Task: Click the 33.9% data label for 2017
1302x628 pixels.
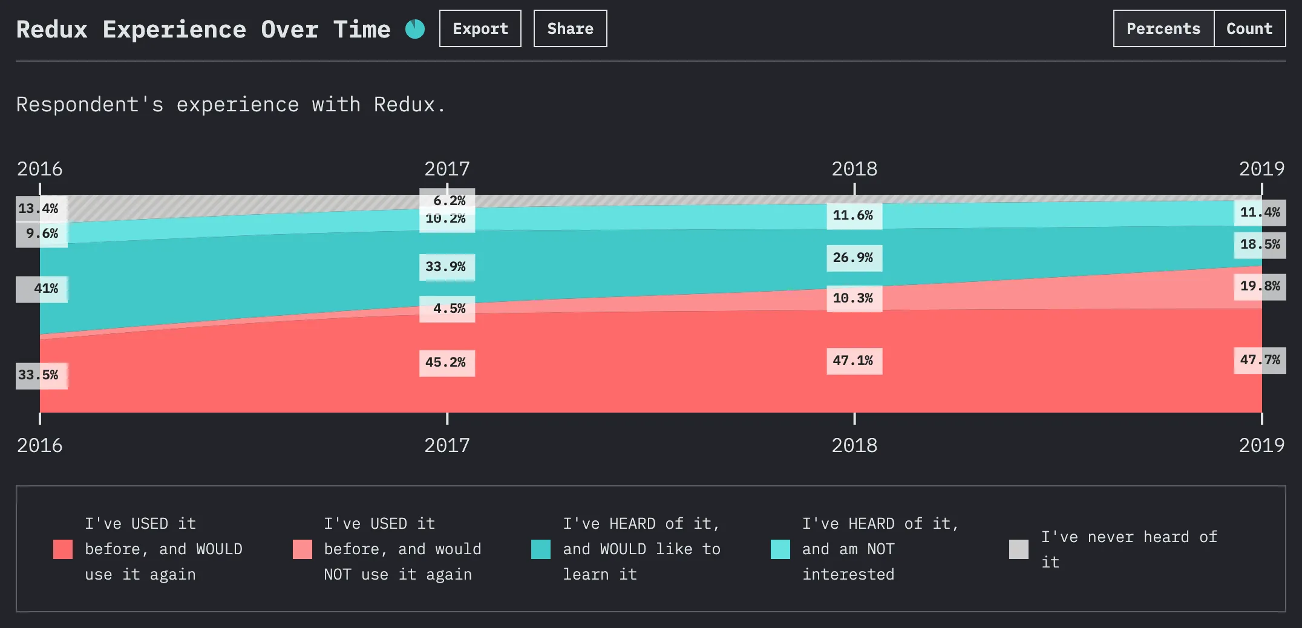Action: coord(447,267)
